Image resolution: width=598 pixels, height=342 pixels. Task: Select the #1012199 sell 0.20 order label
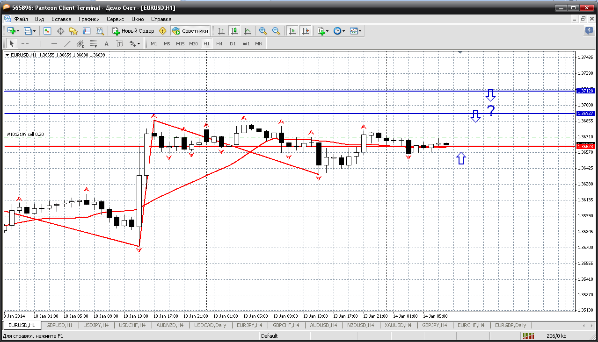[x=25, y=135]
